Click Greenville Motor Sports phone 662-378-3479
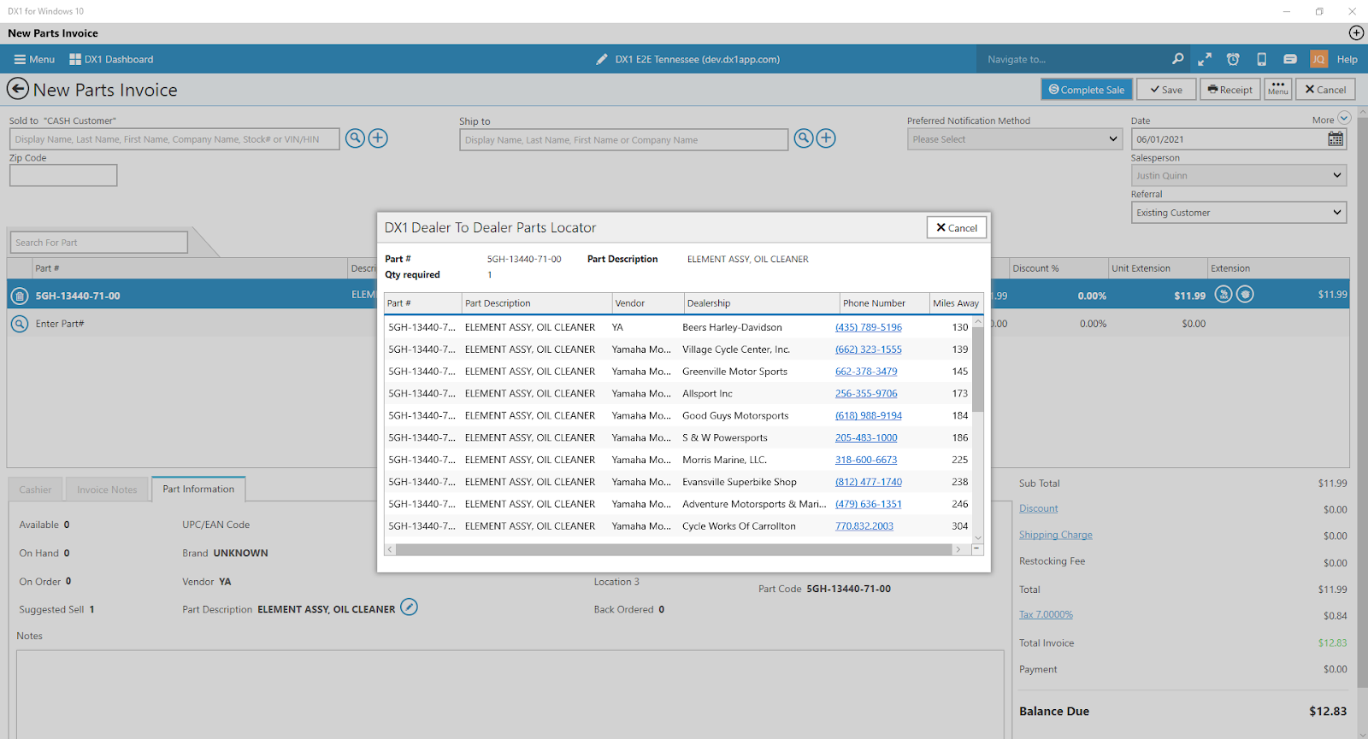The width and height of the screenshot is (1368, 739). (x=866, y=372)
